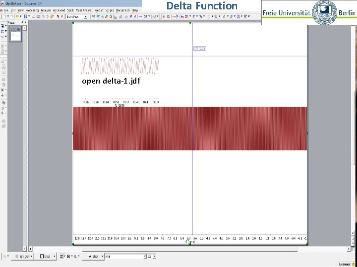Expand the black fill dropdown arrow
The height and width of the screenshot is (267, 357).
click(55, 256)
